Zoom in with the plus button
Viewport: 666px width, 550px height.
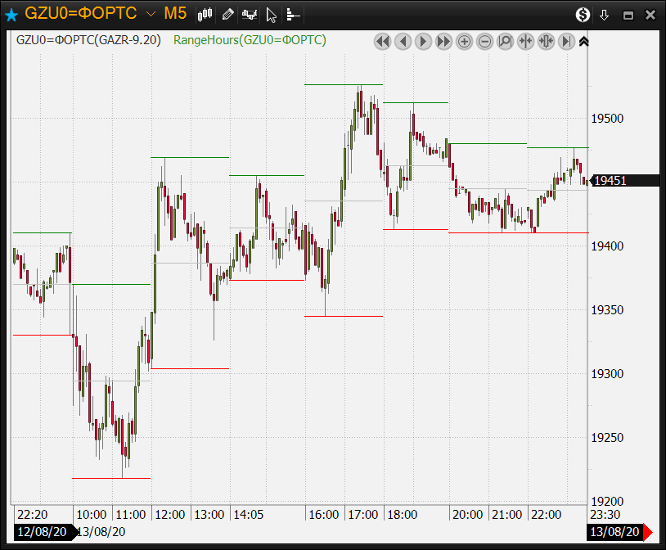(464, 41)
